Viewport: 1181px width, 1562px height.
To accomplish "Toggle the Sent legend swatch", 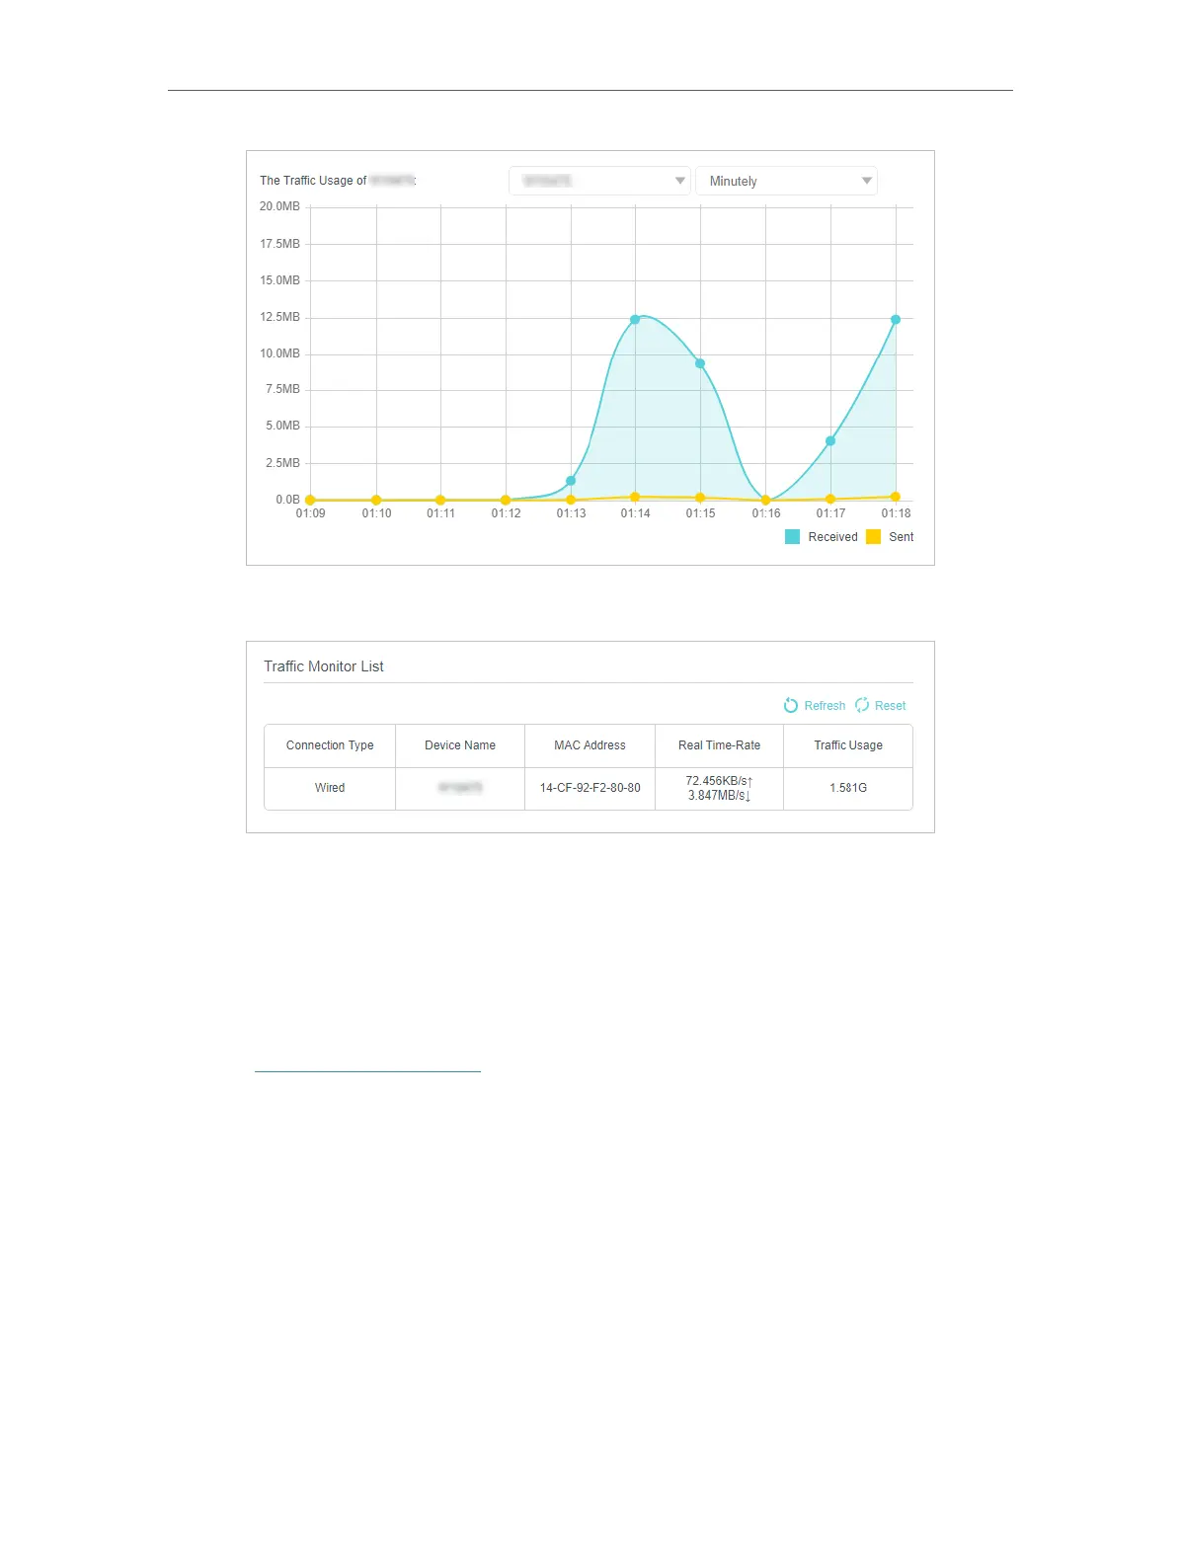I will (873, 537).
